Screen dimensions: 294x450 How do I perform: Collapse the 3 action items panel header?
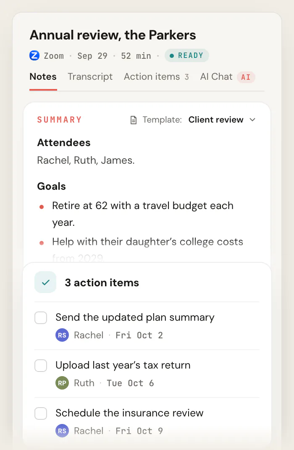point(147,283)
